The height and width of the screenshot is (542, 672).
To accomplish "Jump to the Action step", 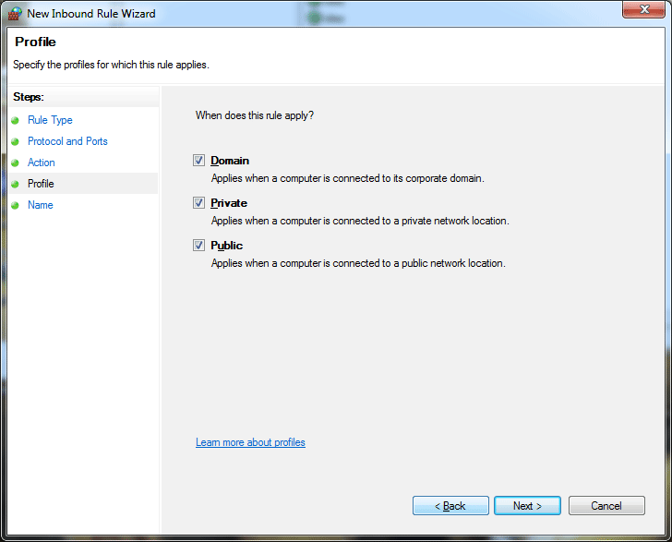I will [x=42, y=163].
